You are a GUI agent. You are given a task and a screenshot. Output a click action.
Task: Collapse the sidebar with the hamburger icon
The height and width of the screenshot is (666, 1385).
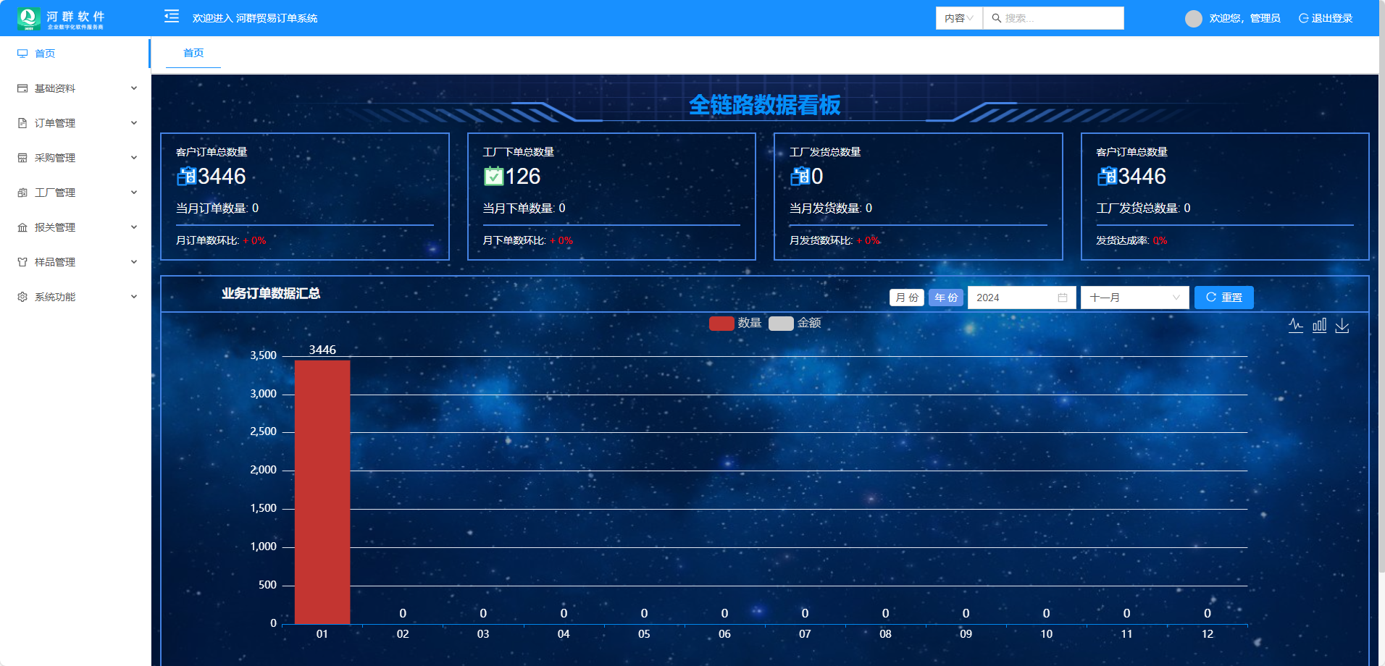(x=172, y=17)
